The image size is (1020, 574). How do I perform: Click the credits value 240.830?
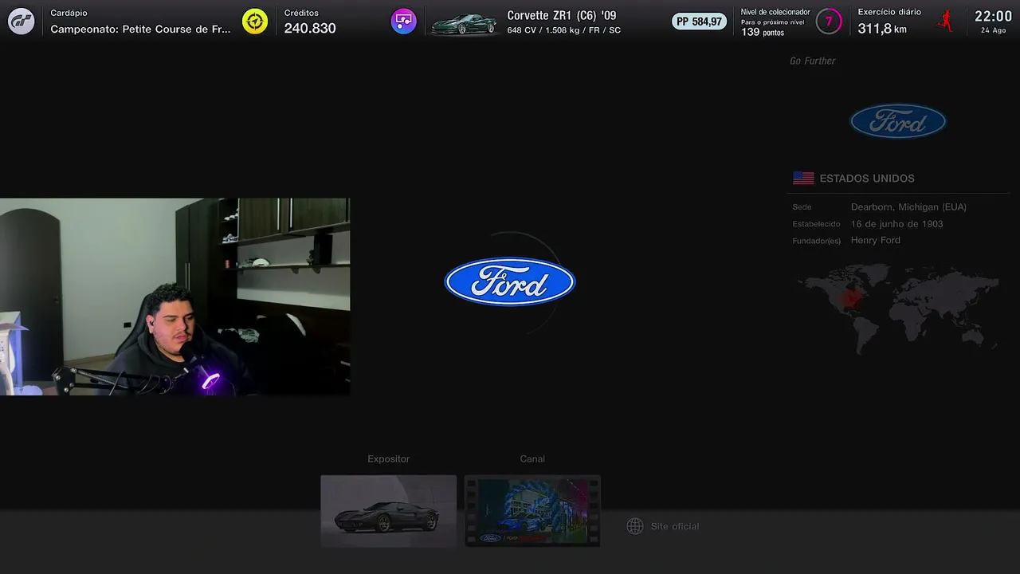tap(310, 29)
